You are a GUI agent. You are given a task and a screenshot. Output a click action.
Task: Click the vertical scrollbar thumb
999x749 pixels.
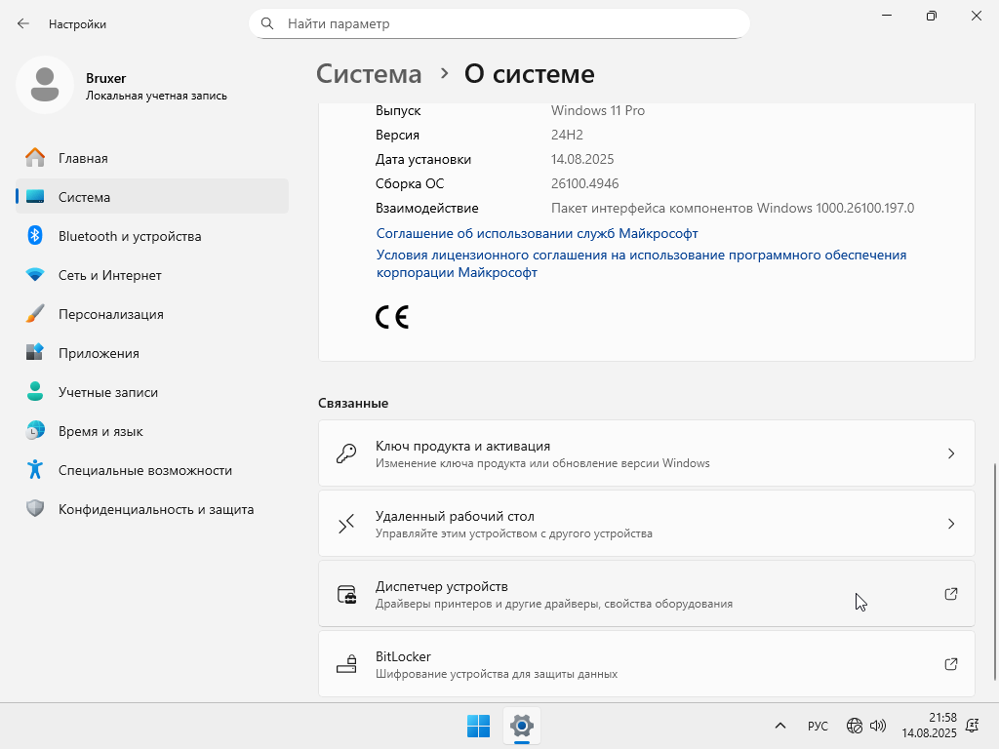coord(994,572)
